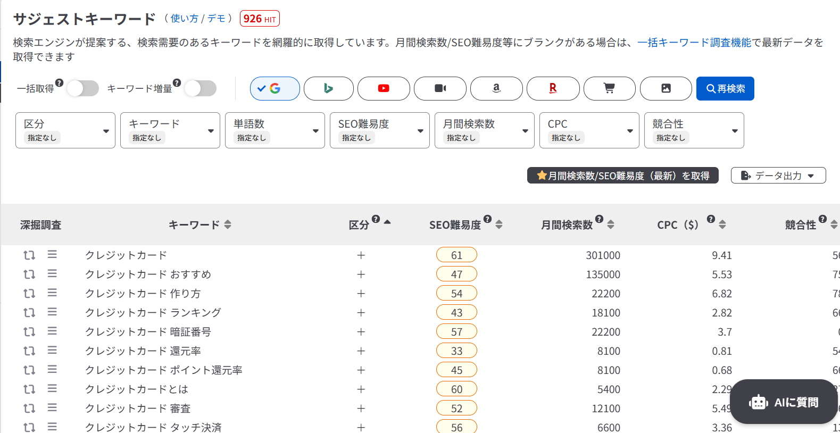This screenshot has width=840, height=433.
Task: Enable the キーワード増量 switch
Action: pos(201,88)
